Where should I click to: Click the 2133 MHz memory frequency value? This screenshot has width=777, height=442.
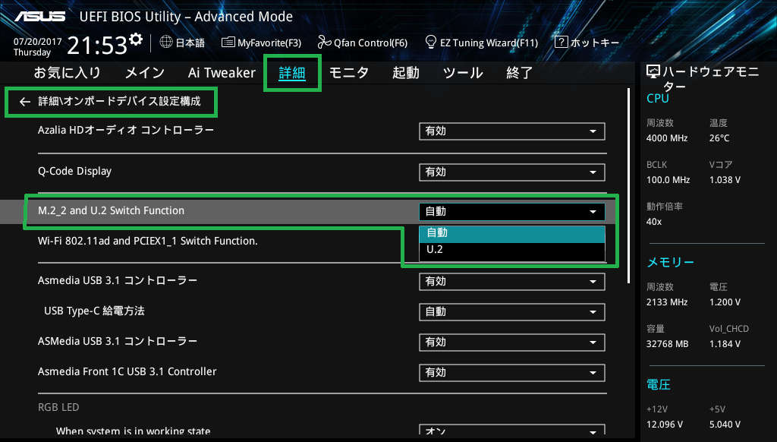point(667,302)
